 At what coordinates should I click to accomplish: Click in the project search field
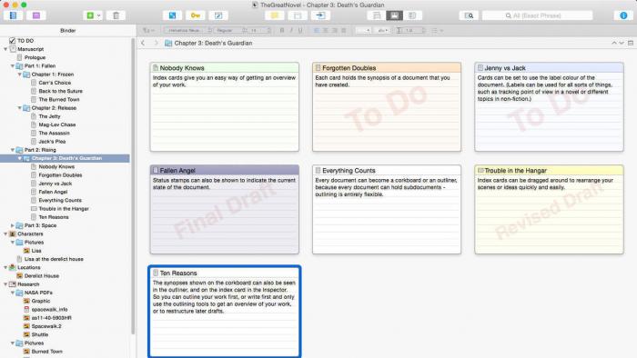pyautogui.click(x=537, y=15)
